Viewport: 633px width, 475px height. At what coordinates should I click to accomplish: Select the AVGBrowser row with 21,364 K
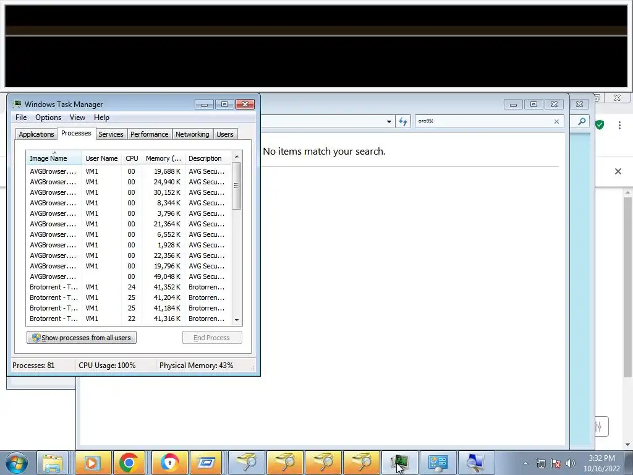click(129, 224)
